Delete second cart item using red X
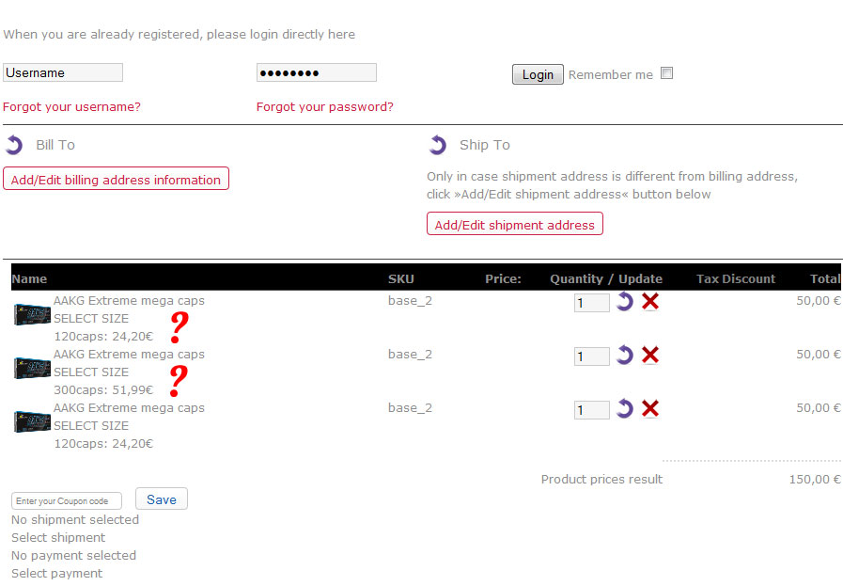This screenshot has height=586, width=843. (x=649, y=356)
